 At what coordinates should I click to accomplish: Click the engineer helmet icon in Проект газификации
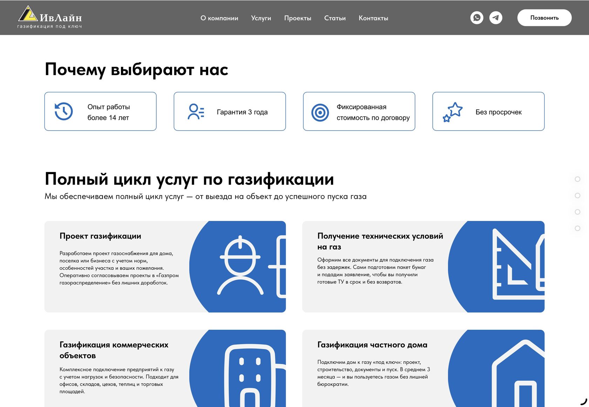[240, 265]
